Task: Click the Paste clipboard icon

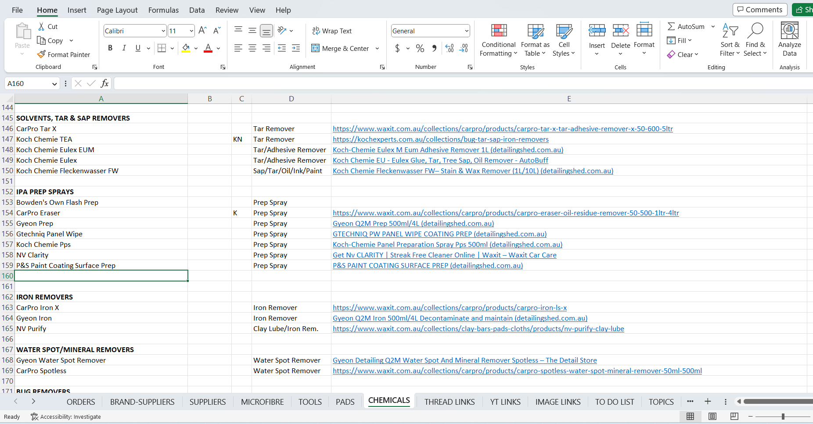Action: click(22, 32)
